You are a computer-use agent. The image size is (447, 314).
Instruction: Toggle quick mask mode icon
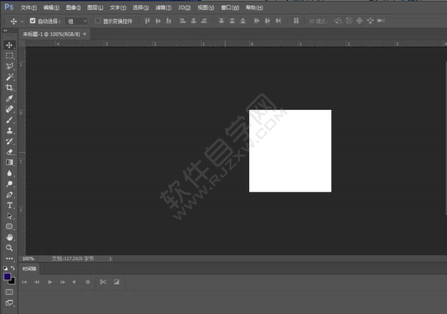[x=9, y=292]
